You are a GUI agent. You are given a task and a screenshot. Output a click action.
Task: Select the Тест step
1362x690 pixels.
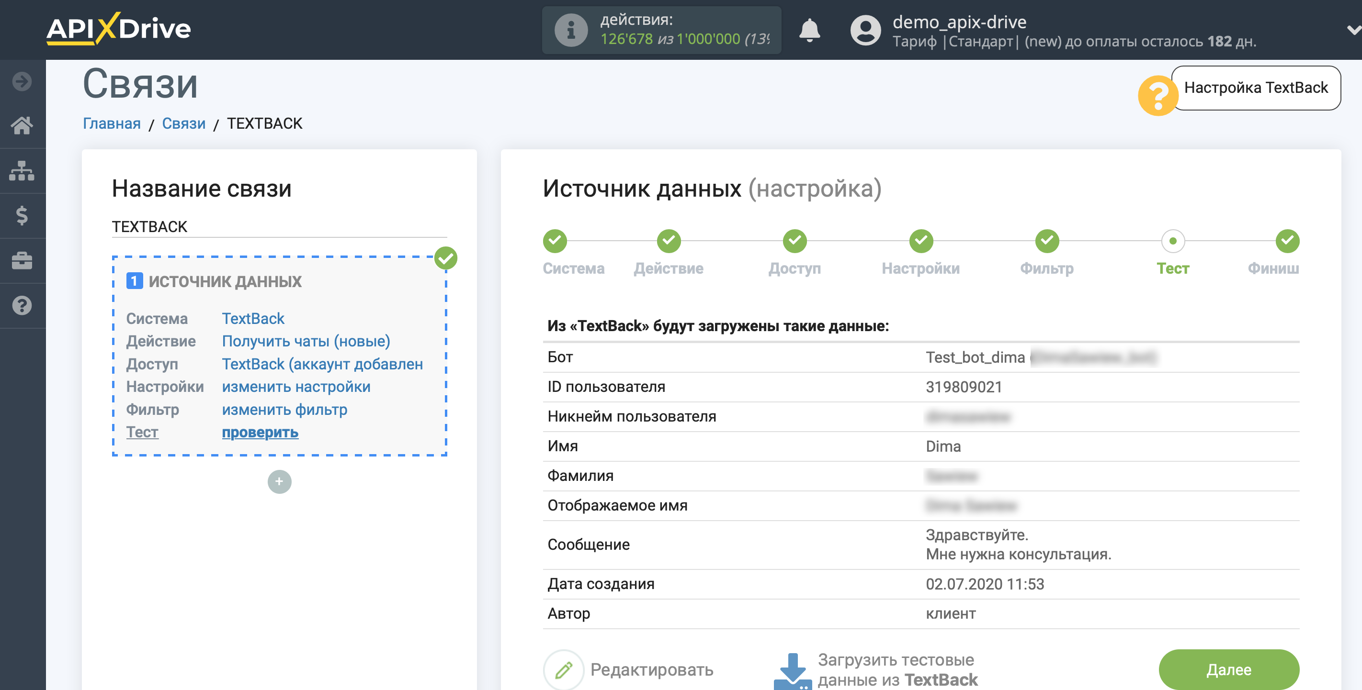[1173, 241]
